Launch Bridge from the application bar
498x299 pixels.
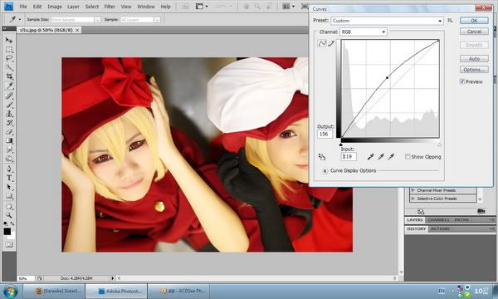[x=185, y=7]
